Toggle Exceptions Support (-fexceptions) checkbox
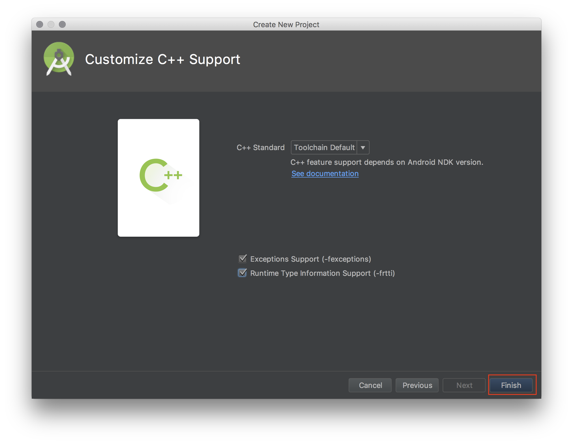 243,259
